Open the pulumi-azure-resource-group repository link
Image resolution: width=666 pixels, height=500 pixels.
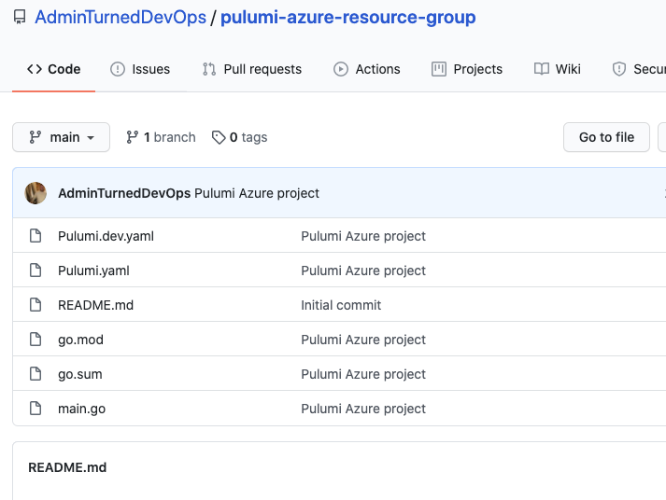point(347,18)
